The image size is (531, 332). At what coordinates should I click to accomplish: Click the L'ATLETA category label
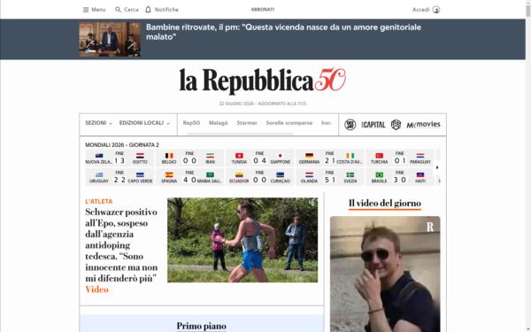[99, 201]
